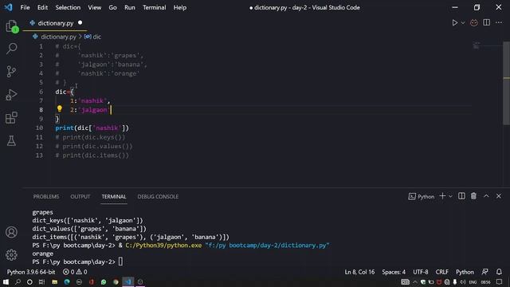Screen dimensions: 510x287
Task: Run the Python file with play button
Action: (455, 23)
